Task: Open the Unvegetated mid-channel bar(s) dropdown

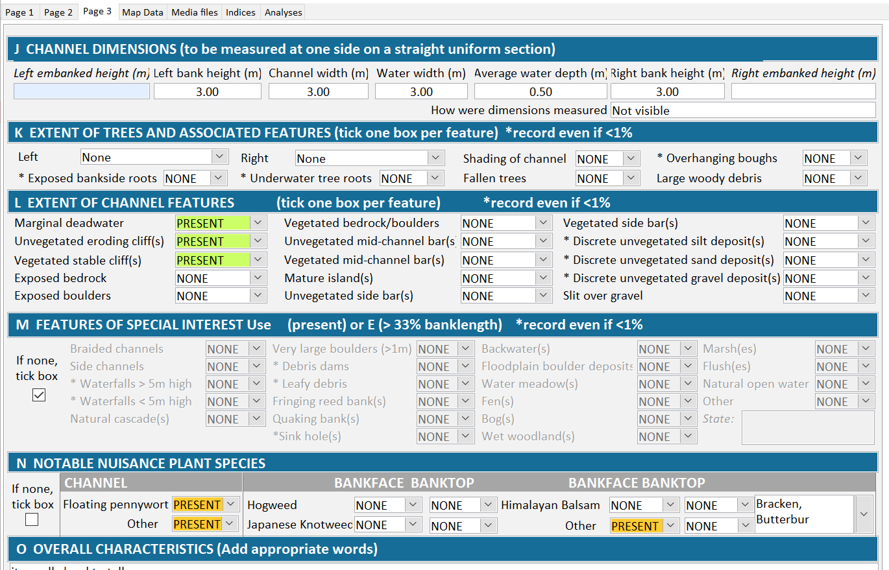Action: tap(507, 241)
